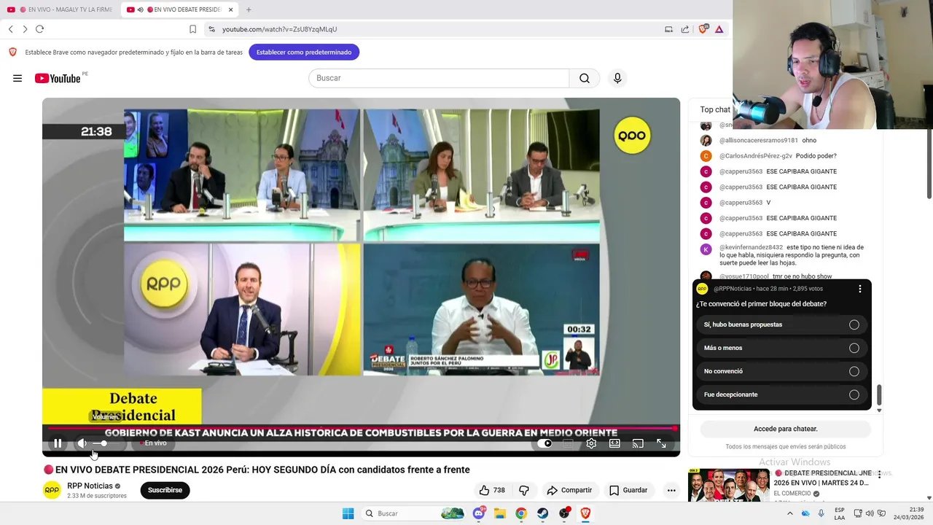Click the browser share icon in address bar
Image resolution: width=933 pixels, height=525 pixels.
pos(685,29)
